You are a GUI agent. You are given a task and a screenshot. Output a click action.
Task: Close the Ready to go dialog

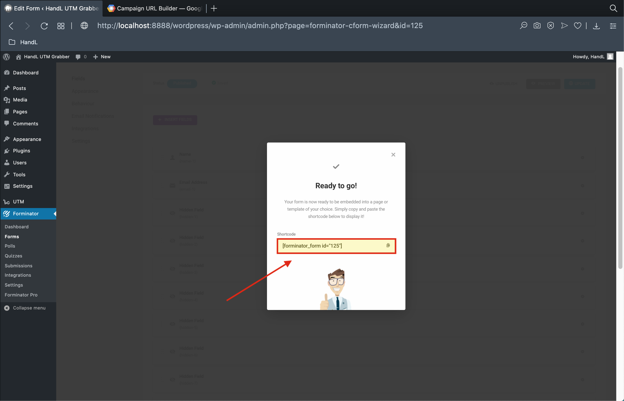pos(393,155)
